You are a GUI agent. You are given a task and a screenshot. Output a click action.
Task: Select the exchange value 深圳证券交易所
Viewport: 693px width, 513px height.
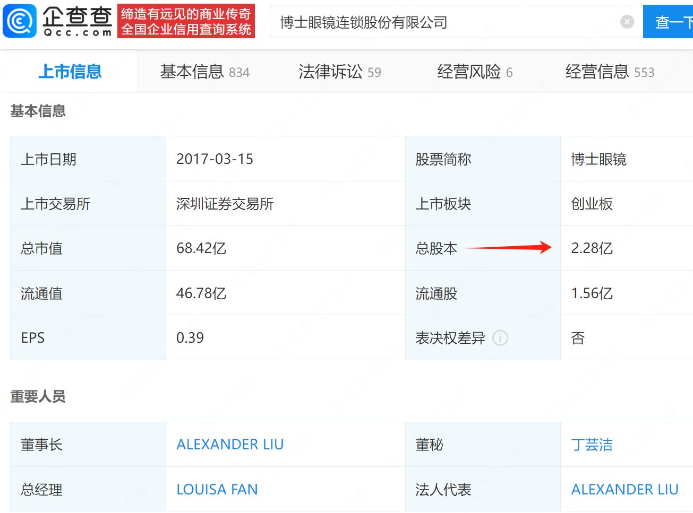[x=225, y=204]
